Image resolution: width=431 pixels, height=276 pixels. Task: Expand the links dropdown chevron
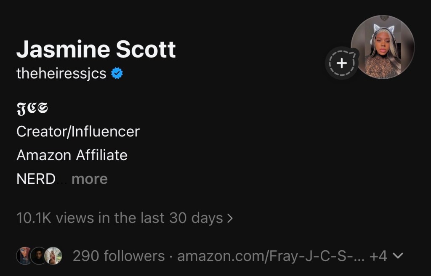pyautogui.click(x=398, y=255)
